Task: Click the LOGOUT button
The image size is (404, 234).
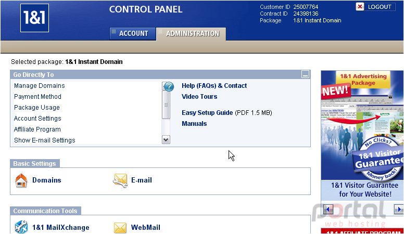Action: (379, 7)
